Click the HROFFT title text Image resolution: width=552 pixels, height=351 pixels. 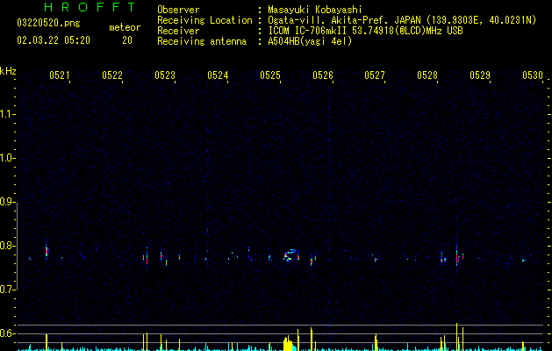point(90,7)
